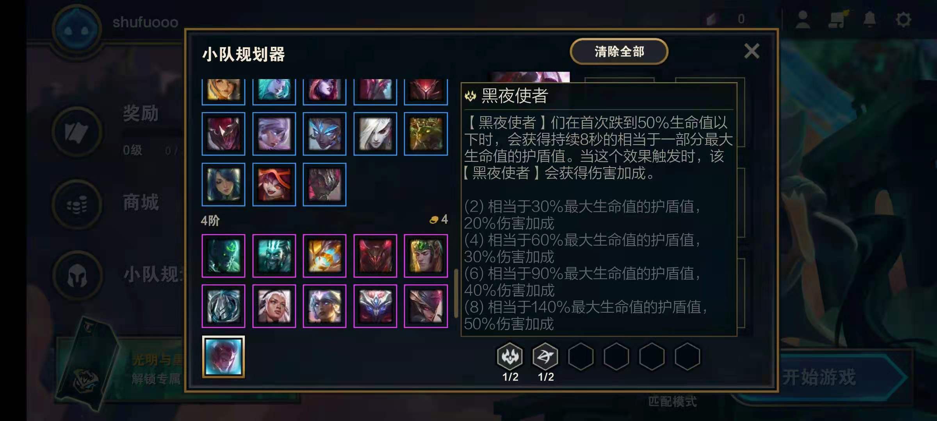The height and width of the screenshot is (421, 937).
Task: Open the 商城 store coins icon
Action: [x=77, y=204]
